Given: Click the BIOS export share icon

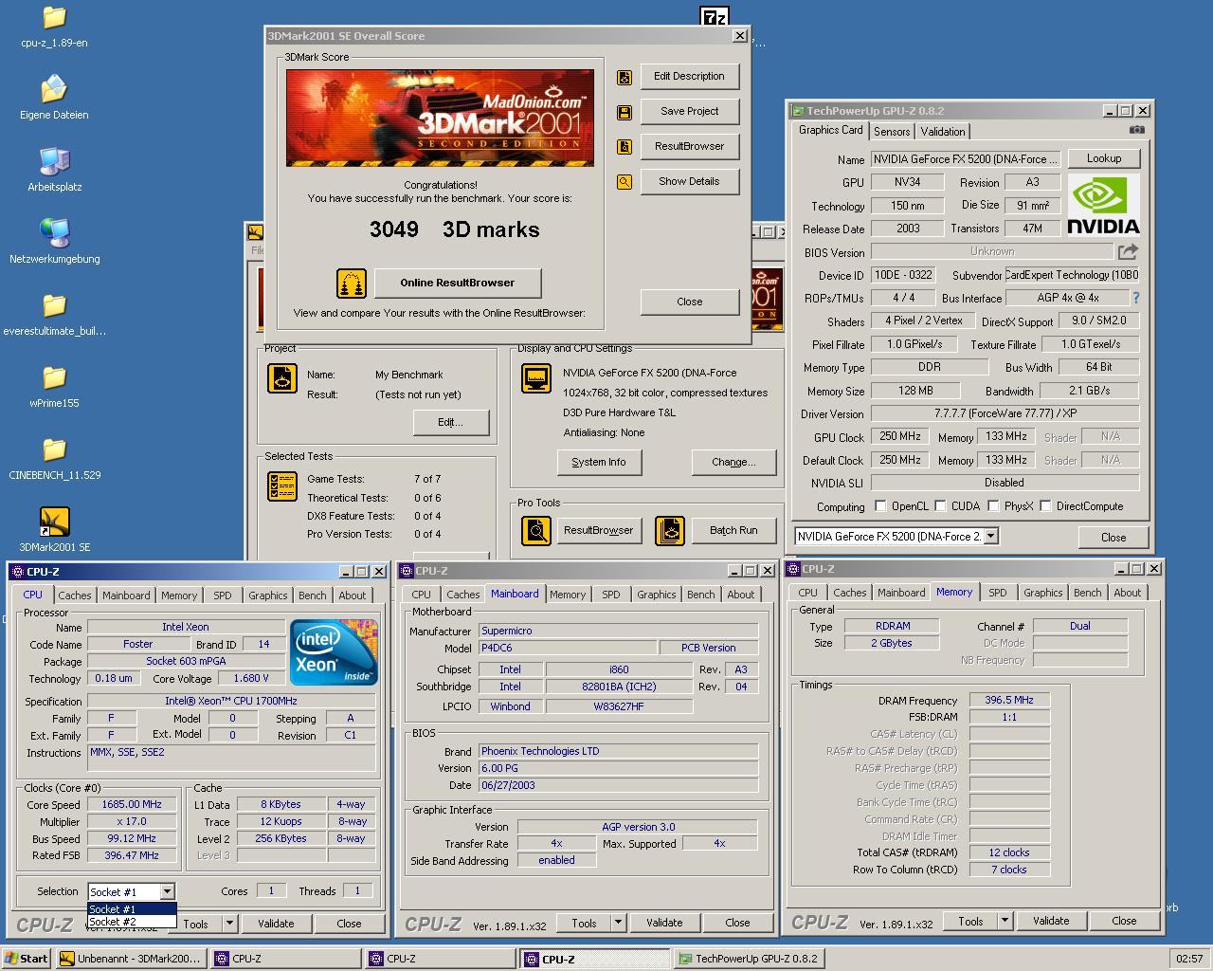Looking at the screenshot, I should (1128, 251).
